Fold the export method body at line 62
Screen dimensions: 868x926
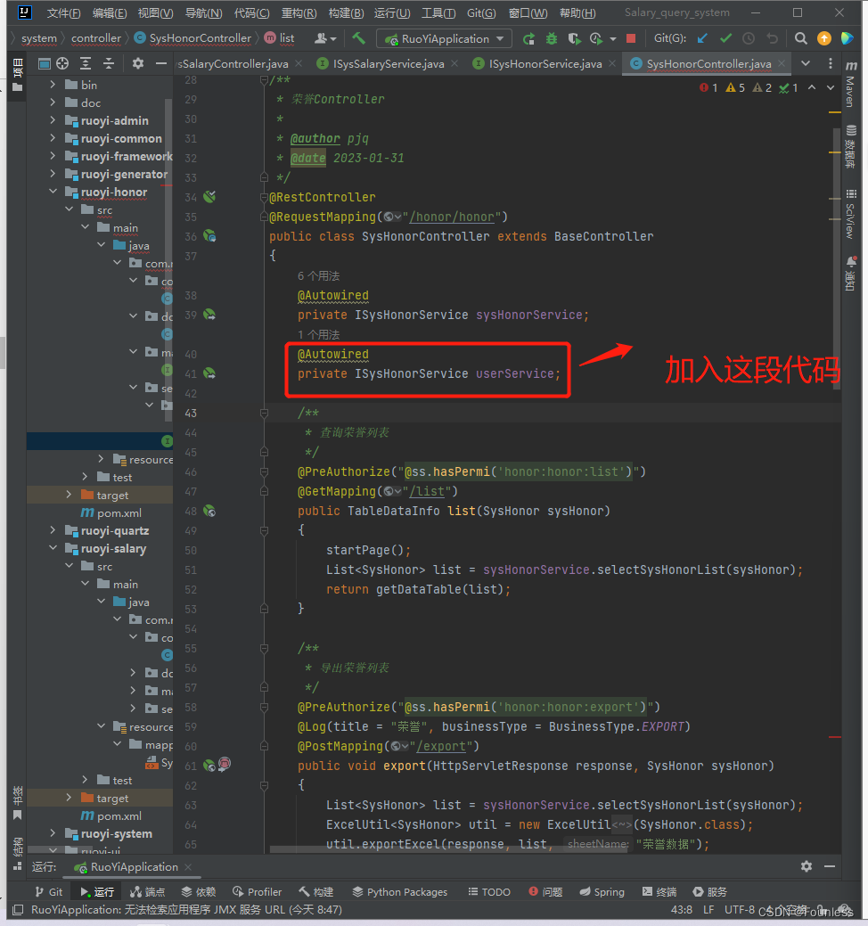point(264,785)
